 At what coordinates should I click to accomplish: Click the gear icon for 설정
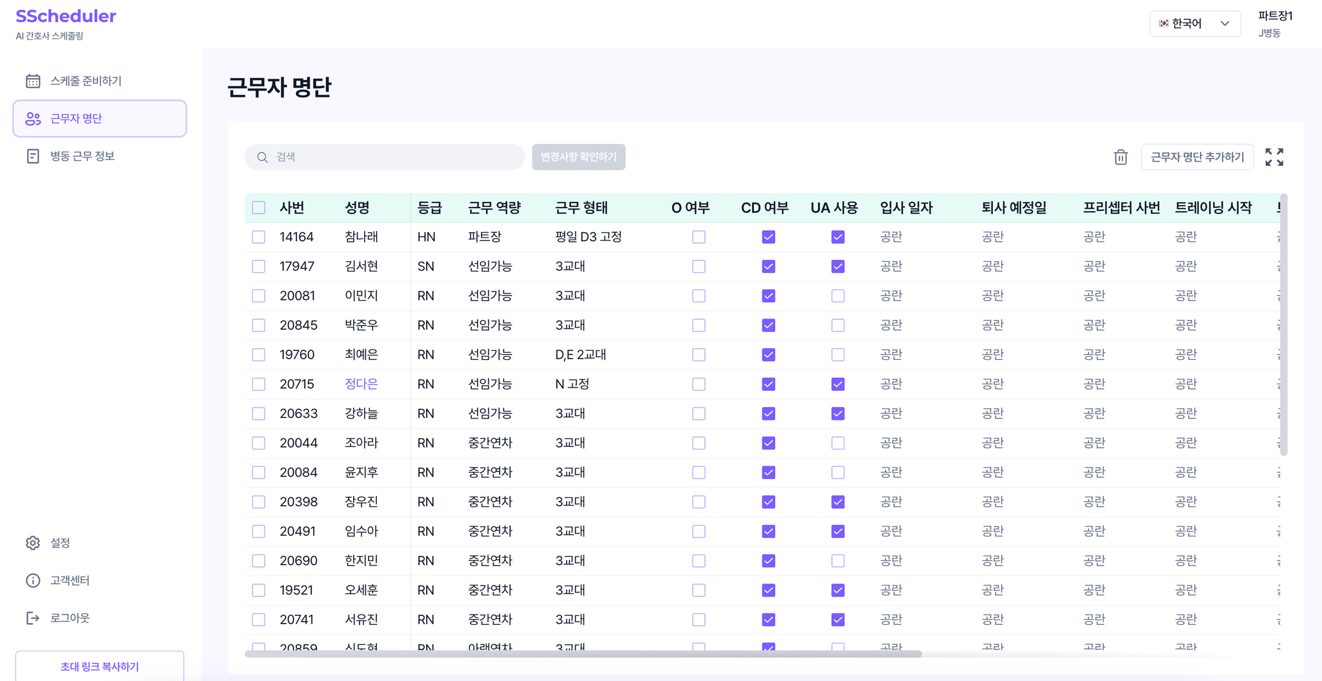point(33,543)
